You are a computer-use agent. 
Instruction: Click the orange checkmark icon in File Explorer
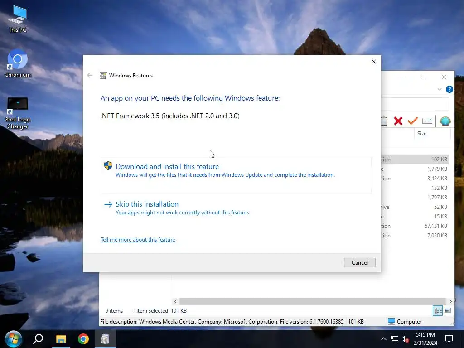point(412,121)
